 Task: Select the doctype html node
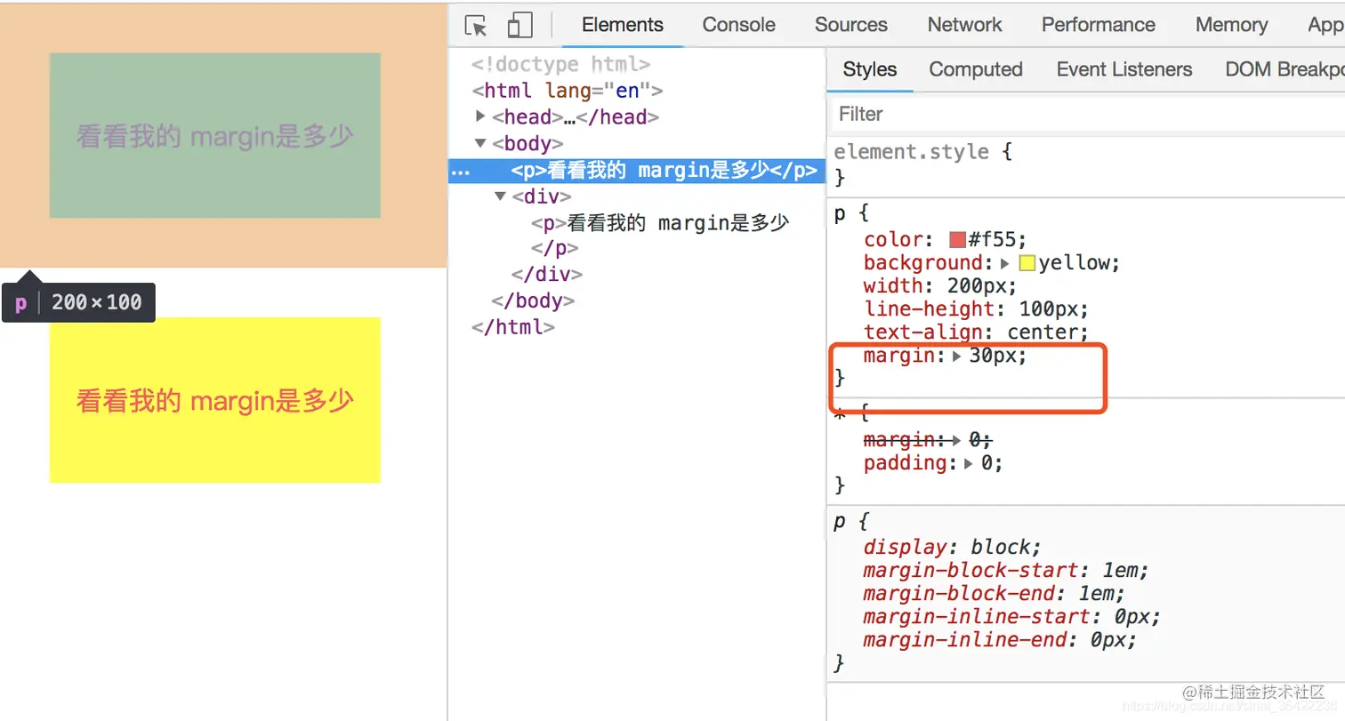coord(560,64)
